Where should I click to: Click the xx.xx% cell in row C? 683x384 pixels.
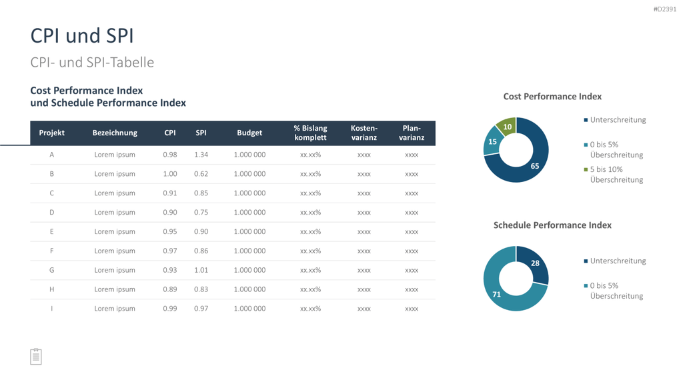(310, 193)
